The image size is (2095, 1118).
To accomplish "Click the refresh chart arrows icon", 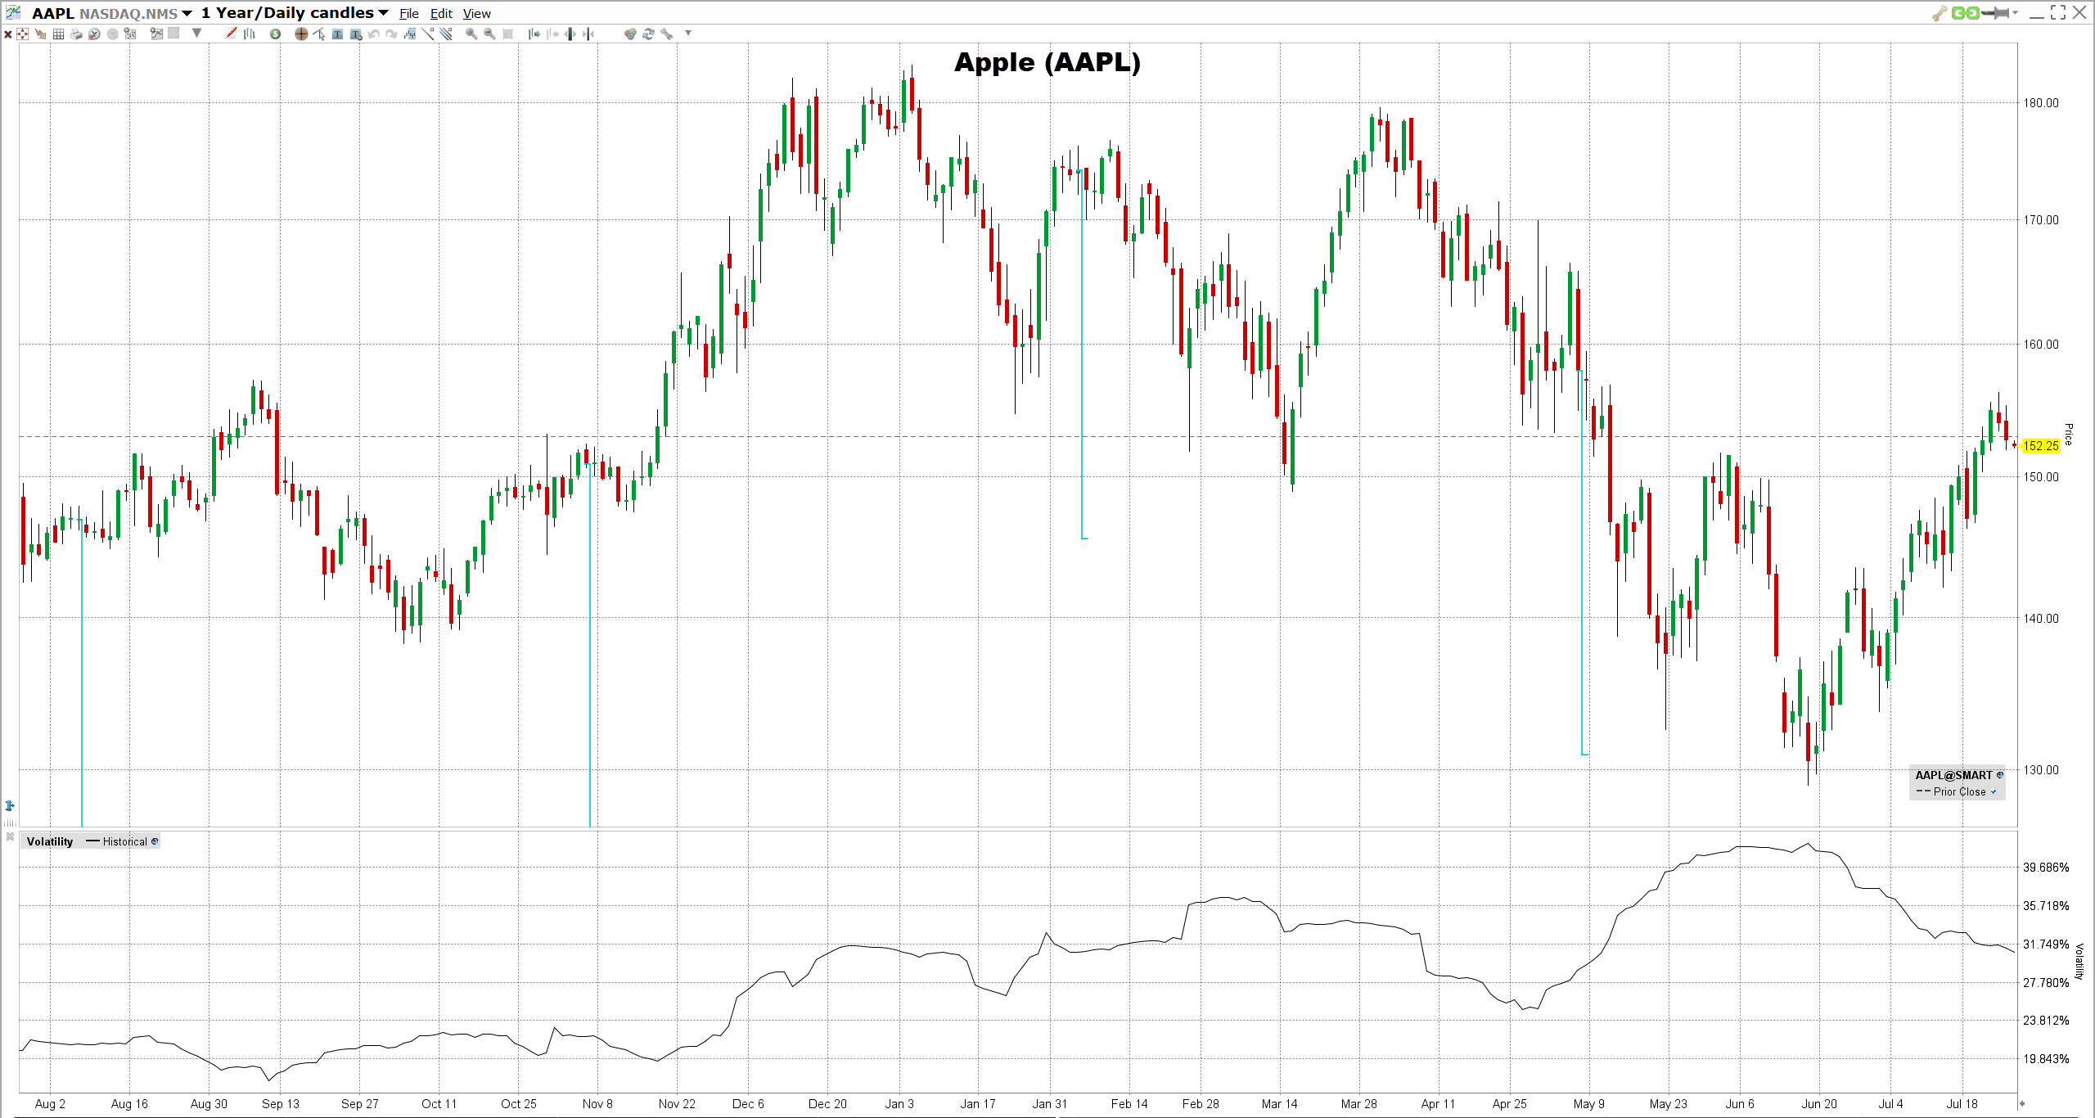I will pyautogui.click(x=648, y=34).
